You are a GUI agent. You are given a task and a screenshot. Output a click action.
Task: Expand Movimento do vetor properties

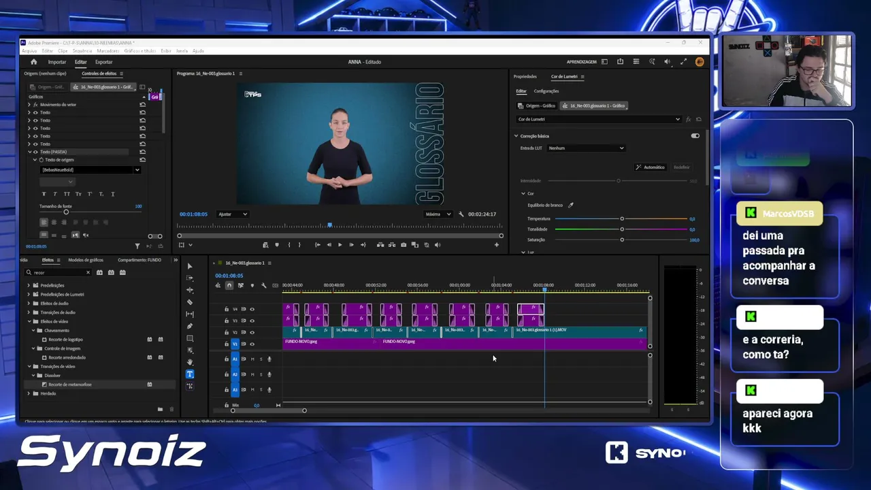tap(30, 105)
